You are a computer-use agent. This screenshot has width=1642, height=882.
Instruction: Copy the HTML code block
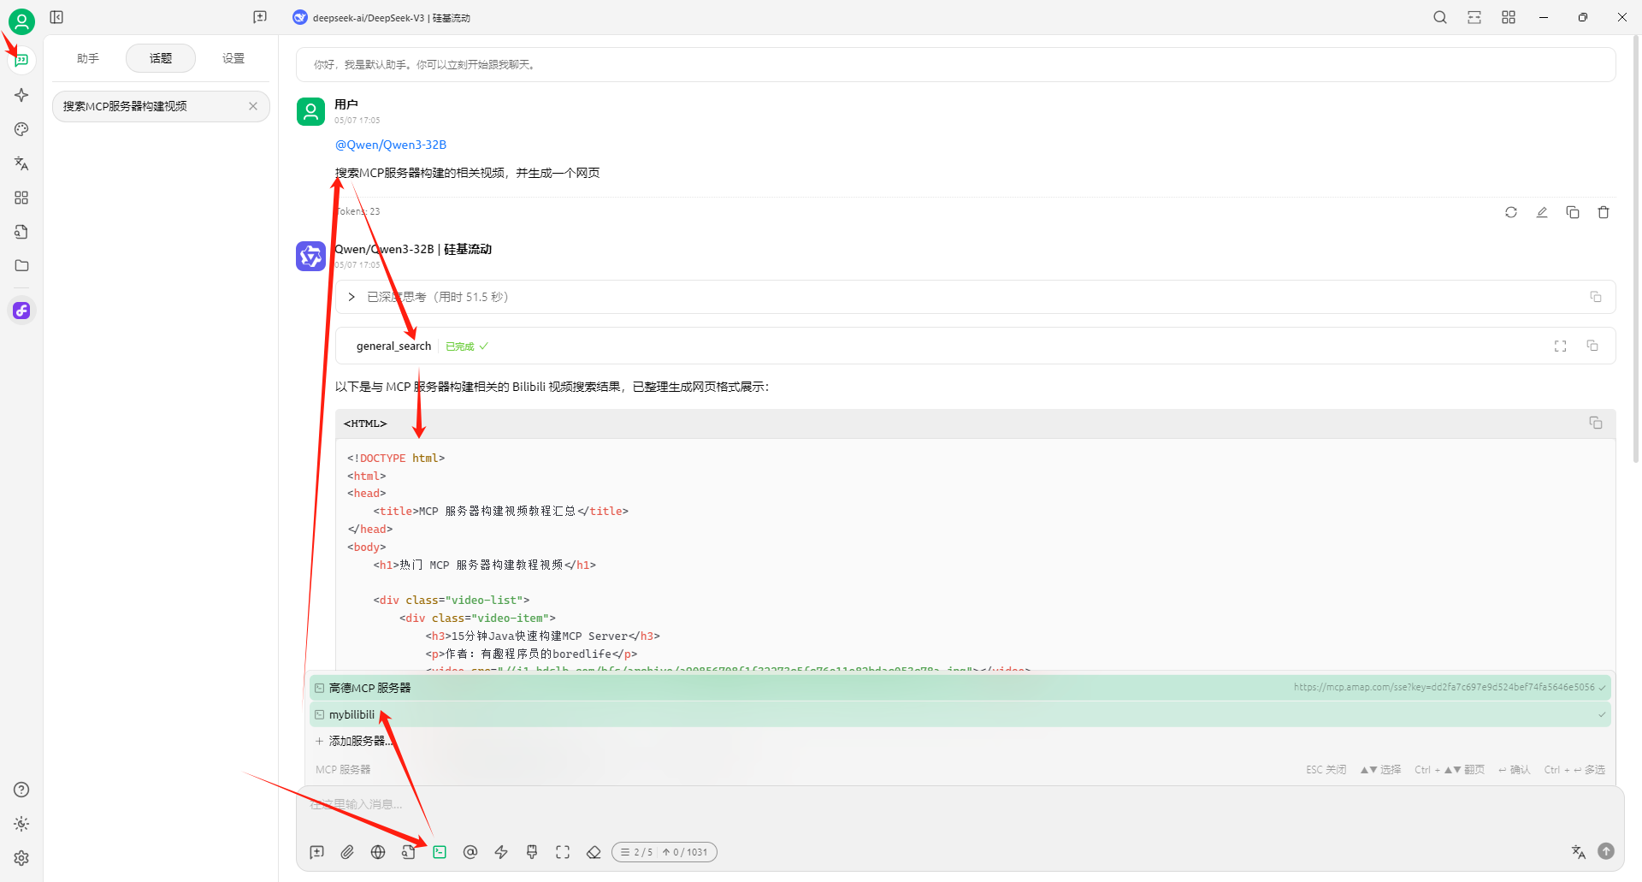pyautogui.click(x=1596, y=423)
